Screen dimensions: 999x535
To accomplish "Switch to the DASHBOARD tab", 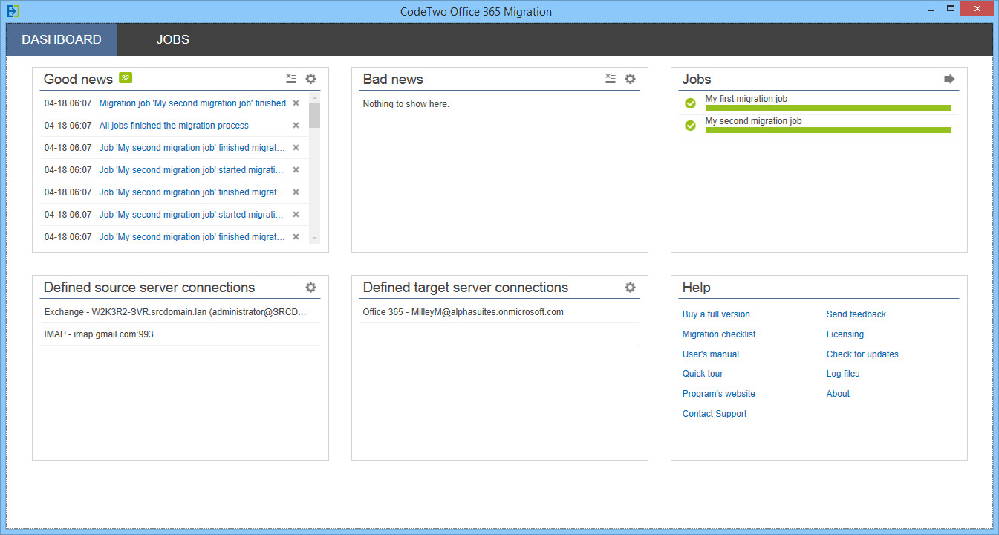I will 62,39.
